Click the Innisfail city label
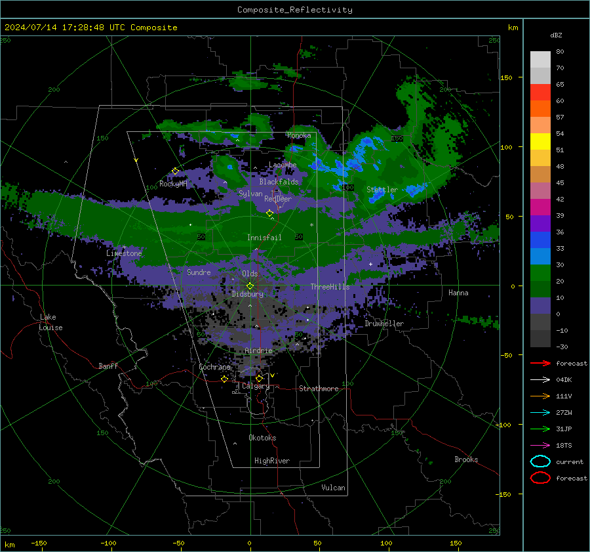 pos(264,238)
